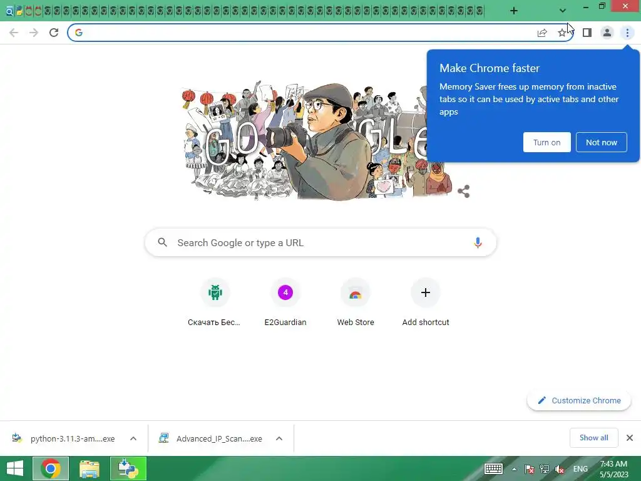641x481 pixels.
Task: Open the downloaded python-3.11.3 exe file
Action: (63, 438)
